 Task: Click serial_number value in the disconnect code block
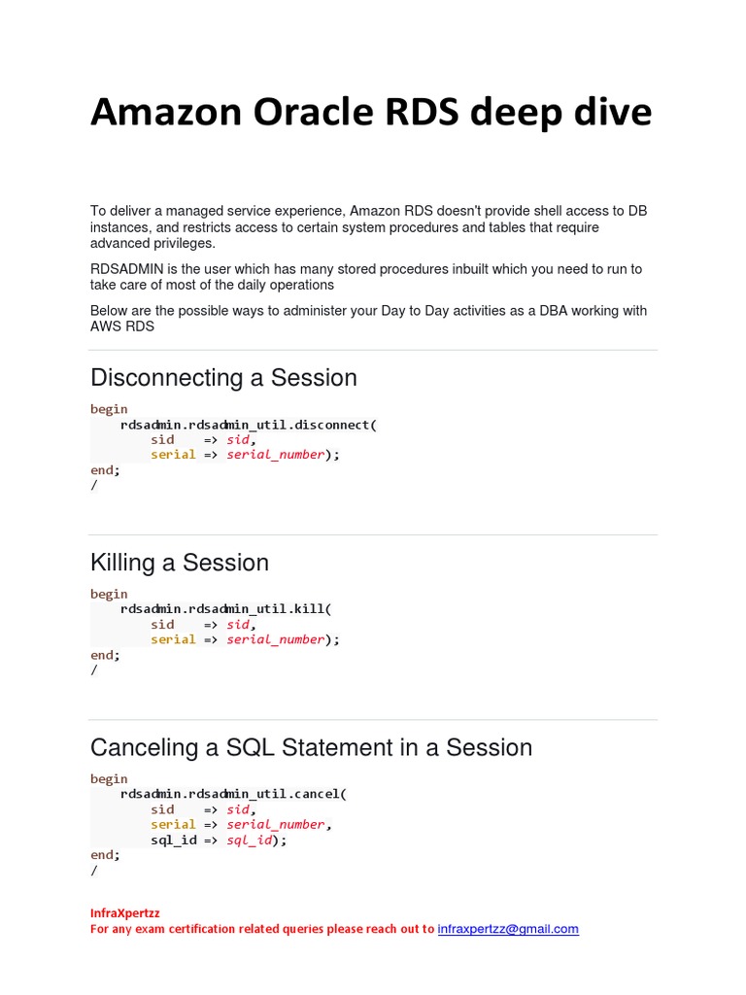276,455
